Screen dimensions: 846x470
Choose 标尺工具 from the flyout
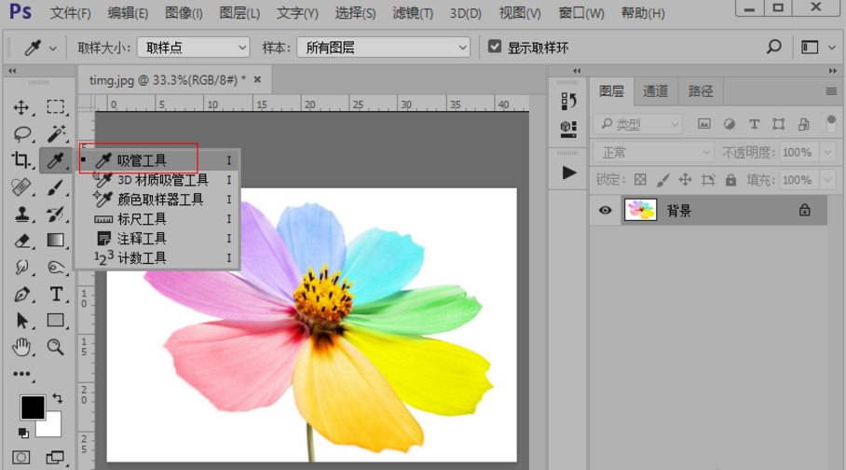(x=142, y=219)
